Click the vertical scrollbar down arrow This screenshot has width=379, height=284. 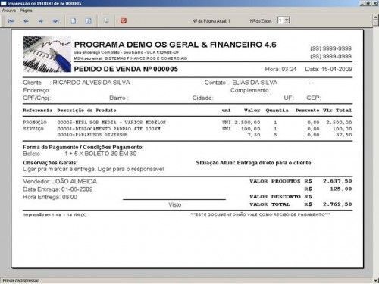pyautogui.click(x=376, y=280)
